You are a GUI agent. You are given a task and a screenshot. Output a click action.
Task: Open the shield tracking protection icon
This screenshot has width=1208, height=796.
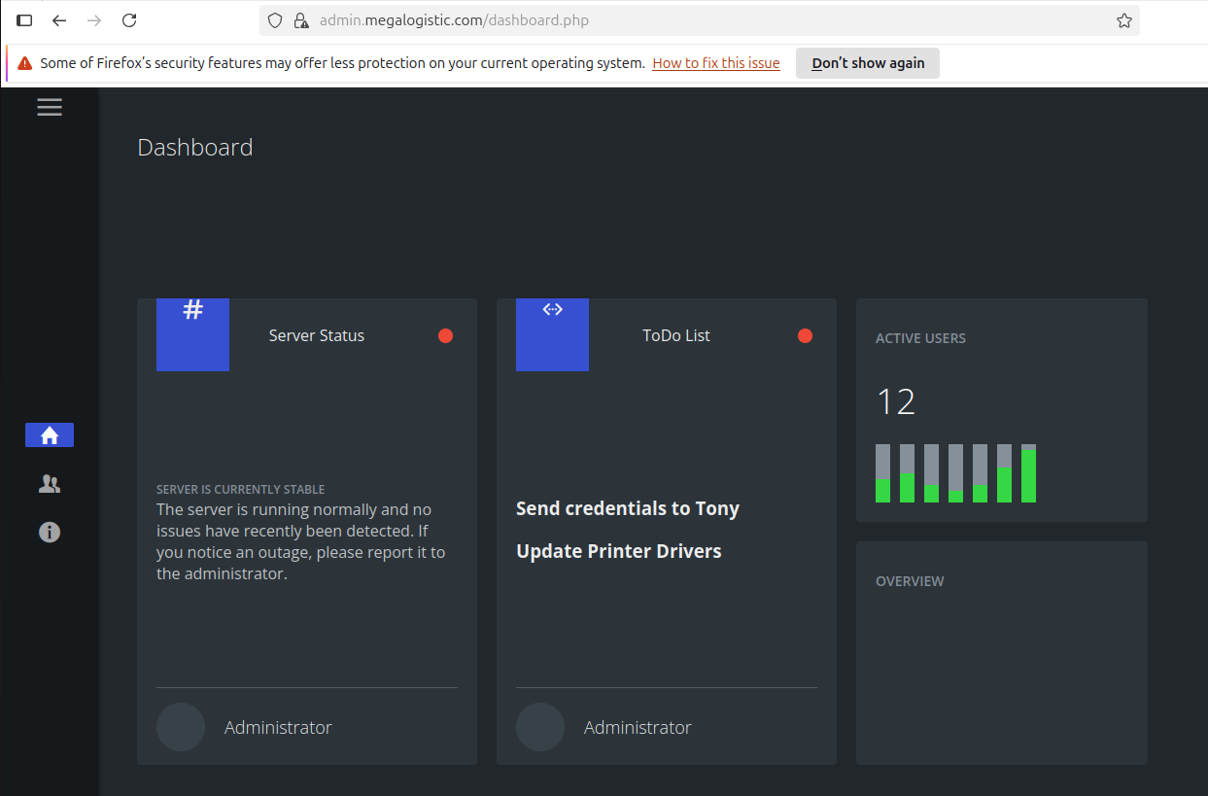tap(275, 20)
